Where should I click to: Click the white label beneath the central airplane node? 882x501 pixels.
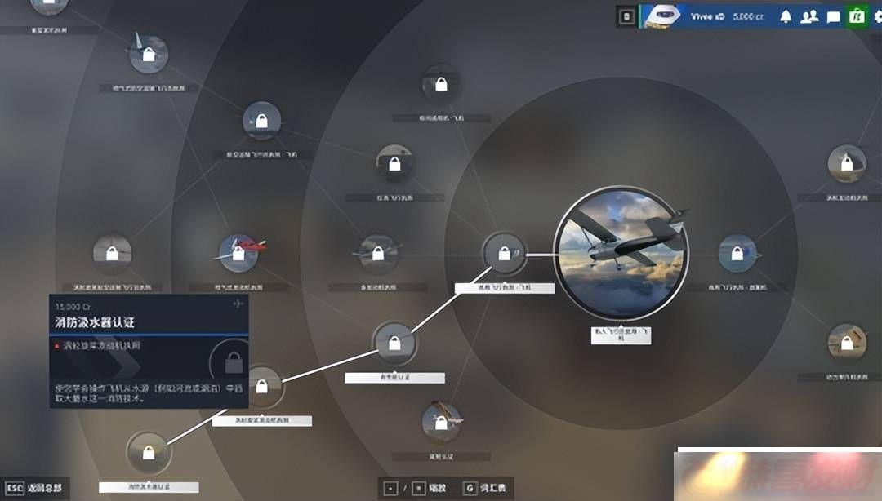pyautogui.click(x=621, y=335)
